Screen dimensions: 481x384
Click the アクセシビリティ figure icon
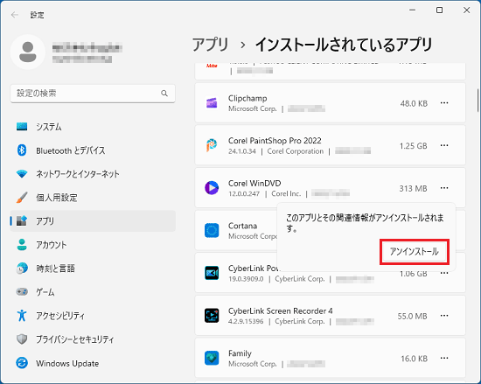[22, 315]
